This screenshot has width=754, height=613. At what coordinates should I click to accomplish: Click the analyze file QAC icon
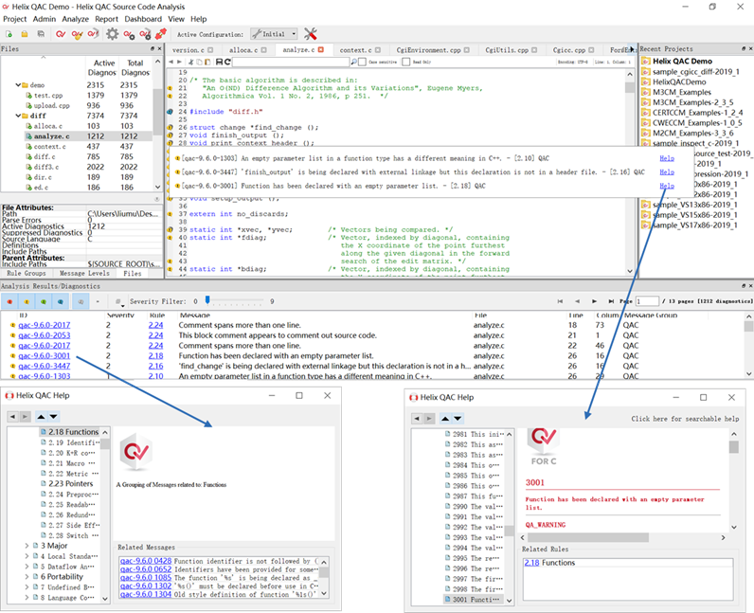pos(93,34)
